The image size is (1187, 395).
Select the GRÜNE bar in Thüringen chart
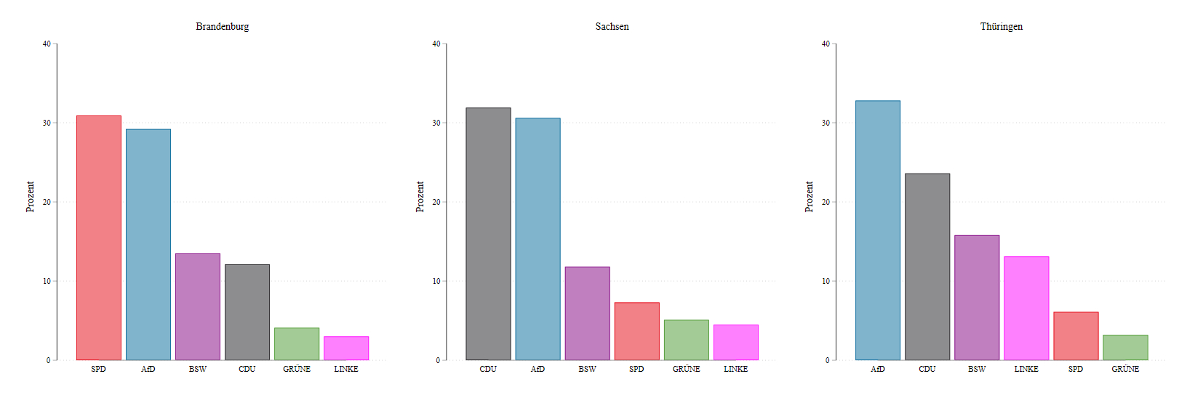point(1125,347)
